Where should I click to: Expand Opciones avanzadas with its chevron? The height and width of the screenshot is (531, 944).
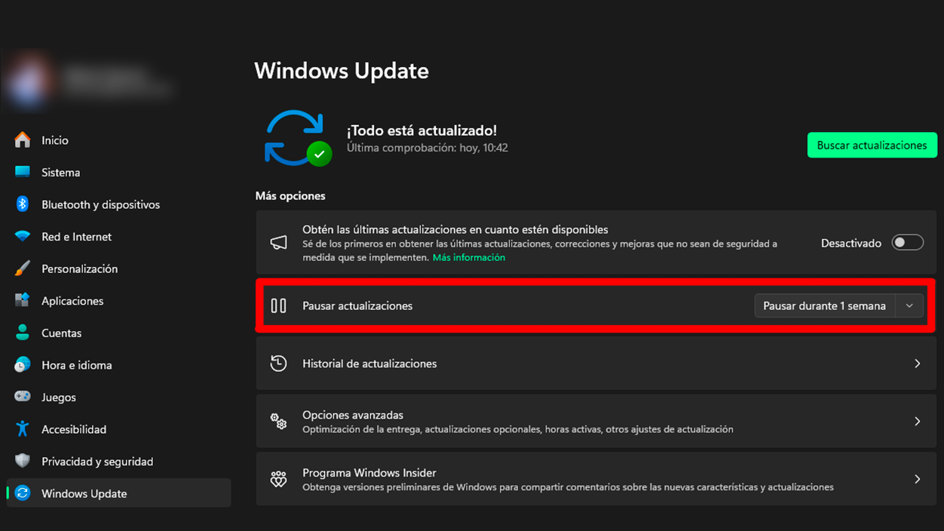tap(917, 421)
